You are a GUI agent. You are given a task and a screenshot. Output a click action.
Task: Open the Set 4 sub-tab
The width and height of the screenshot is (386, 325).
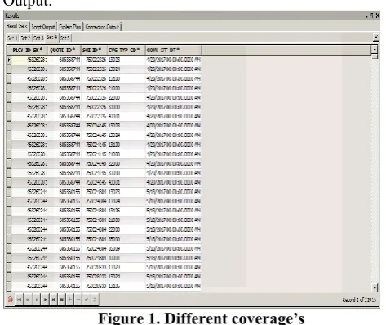52,38
